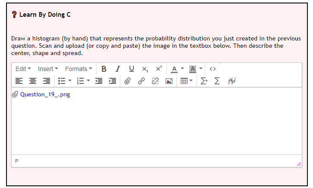The image size is (313, 188).
Task: Click inside the editor text area
Action: coord(156,121)
